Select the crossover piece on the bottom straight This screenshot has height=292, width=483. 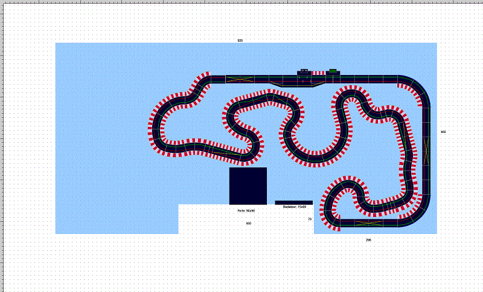[369, 222]
